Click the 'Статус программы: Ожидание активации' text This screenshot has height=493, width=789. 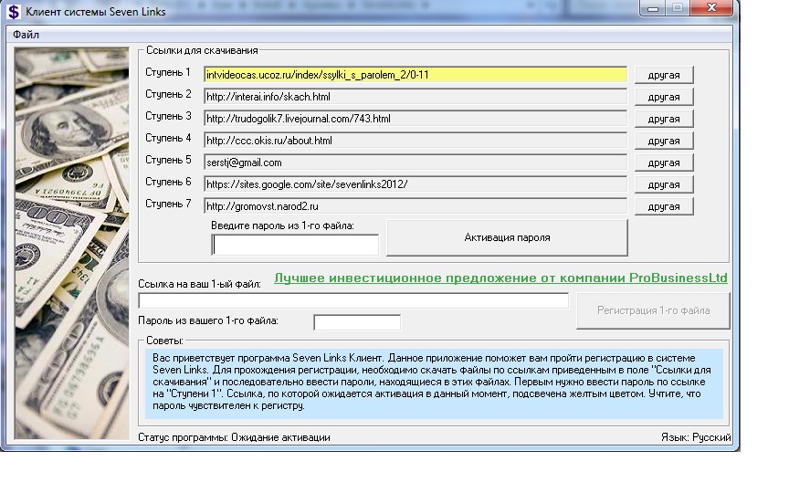click(x=234, y=437)
